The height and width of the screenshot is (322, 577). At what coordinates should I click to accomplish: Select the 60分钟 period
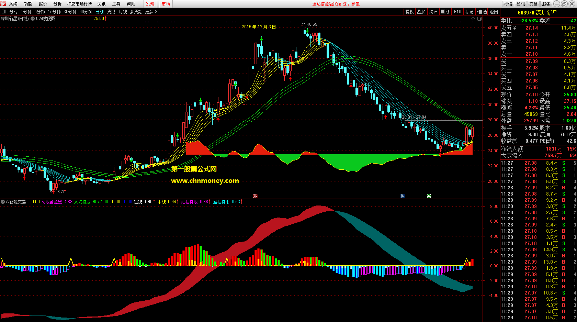[86, 12]
